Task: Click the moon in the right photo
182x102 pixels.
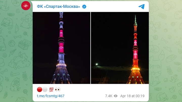Action: tap(97, 64)
